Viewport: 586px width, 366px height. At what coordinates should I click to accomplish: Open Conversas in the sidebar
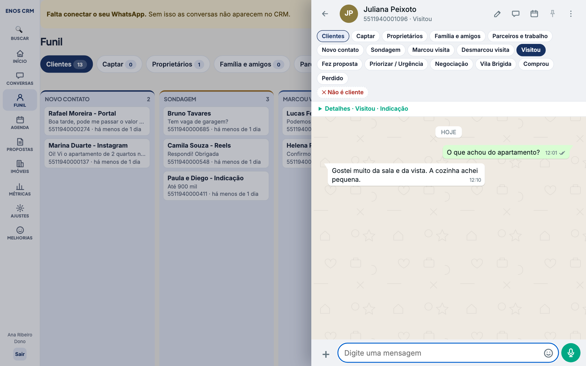coord(20,79)
